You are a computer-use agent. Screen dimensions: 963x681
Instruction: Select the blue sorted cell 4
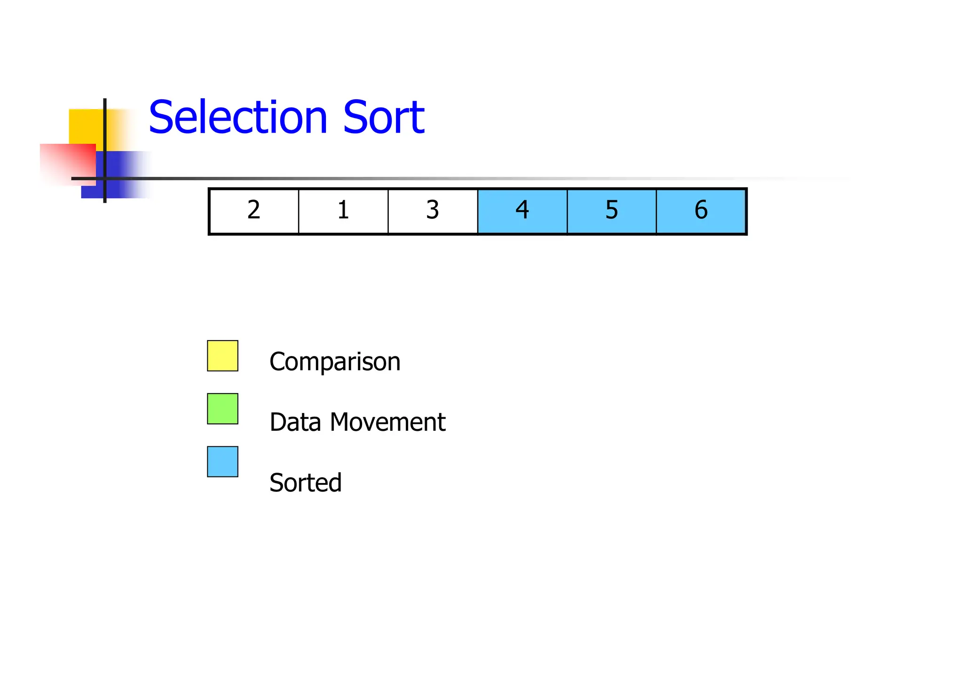tap(522, 211)
